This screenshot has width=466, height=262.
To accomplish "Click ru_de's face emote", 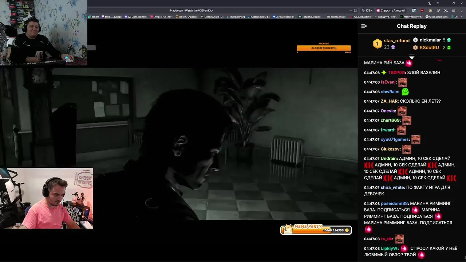I will pyautogui.click(x=399, y=239).
